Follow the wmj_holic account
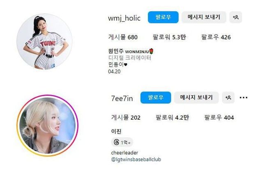The height and width of the screenshot is (169, 263). point(163,17)
